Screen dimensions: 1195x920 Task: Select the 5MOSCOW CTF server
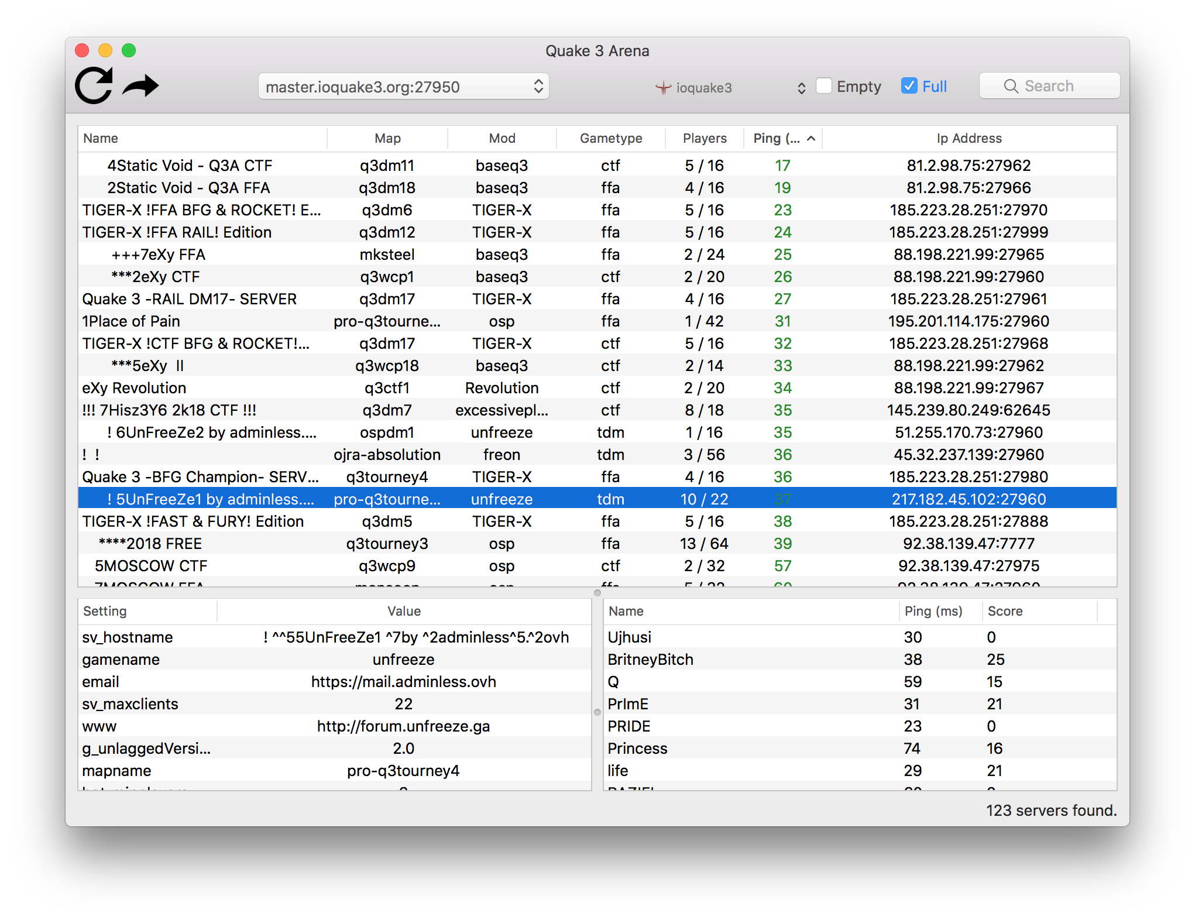[597, 566]
